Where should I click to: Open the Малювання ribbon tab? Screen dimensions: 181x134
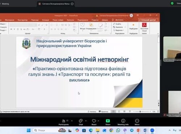click(x=9, y=20)
